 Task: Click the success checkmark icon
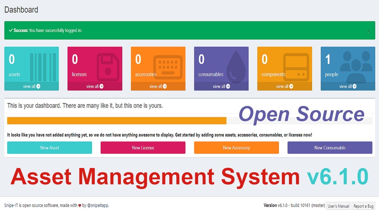(x=11, y=30)
